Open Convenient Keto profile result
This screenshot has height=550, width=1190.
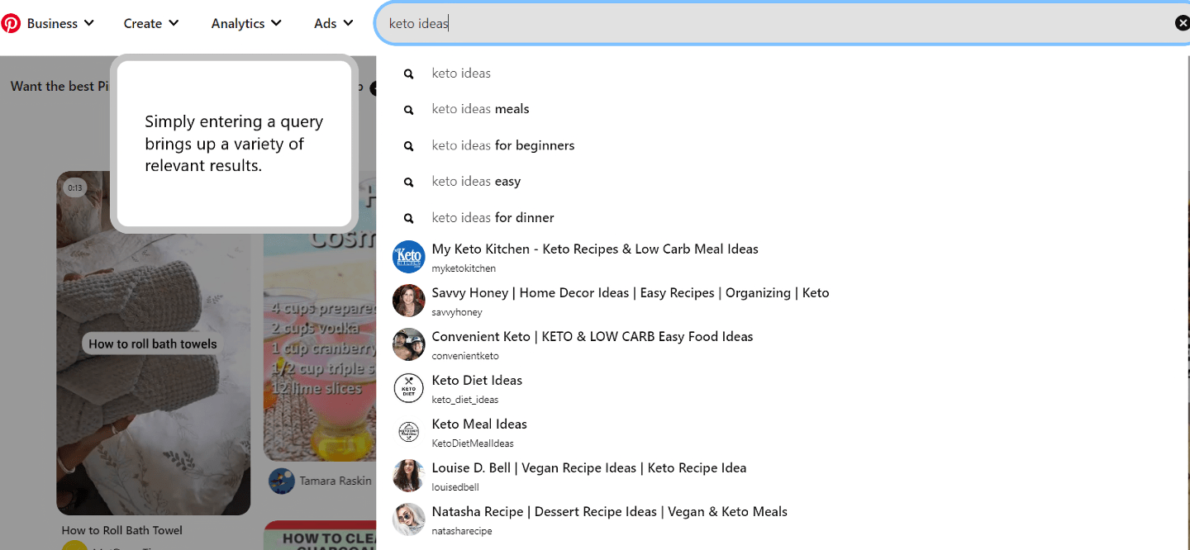783,344
